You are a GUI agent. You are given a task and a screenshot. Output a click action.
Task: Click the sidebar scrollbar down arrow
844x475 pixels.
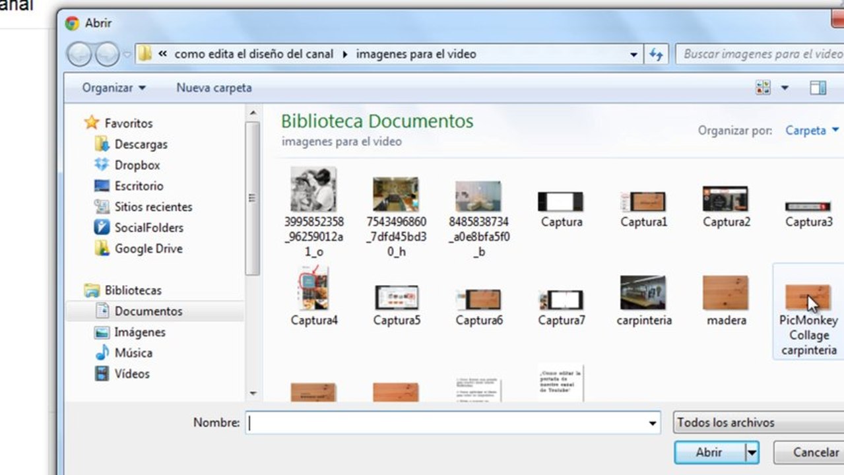[x=253, y=393]
